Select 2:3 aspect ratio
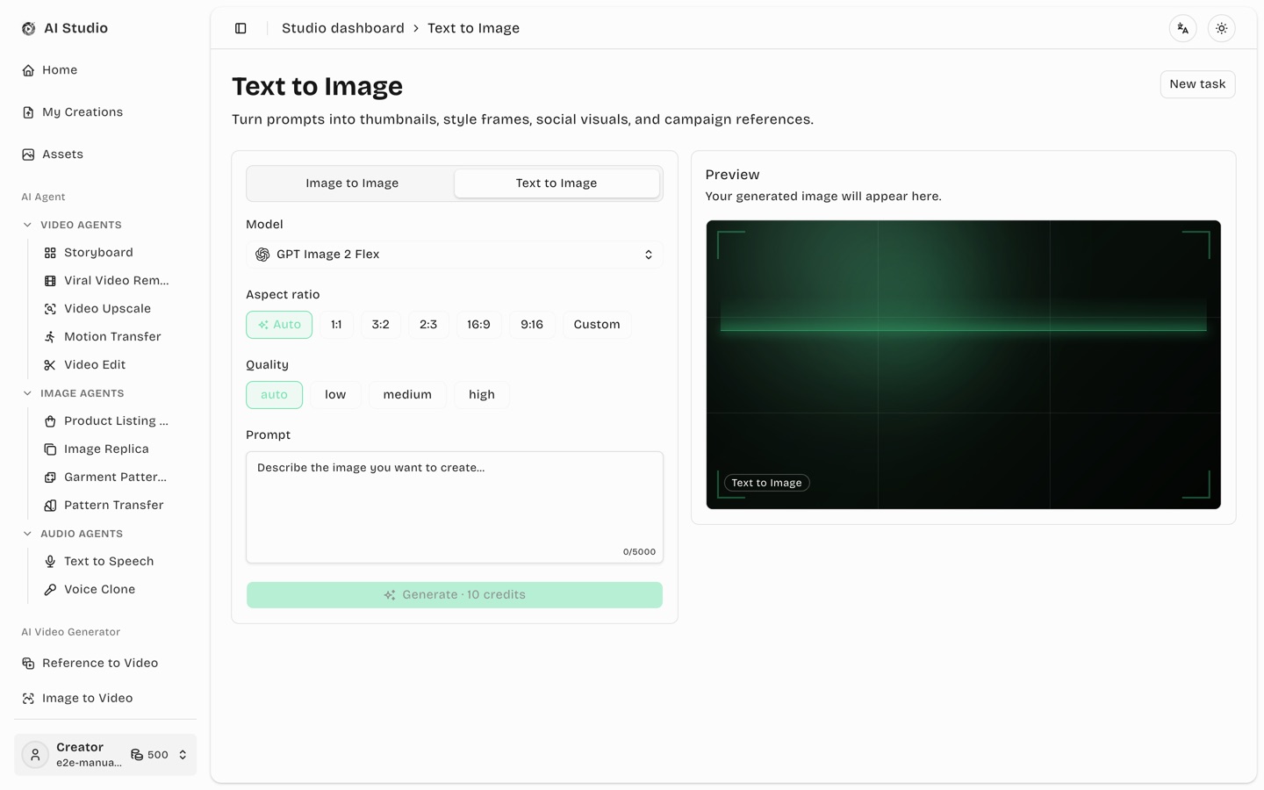 coord(428,325)
